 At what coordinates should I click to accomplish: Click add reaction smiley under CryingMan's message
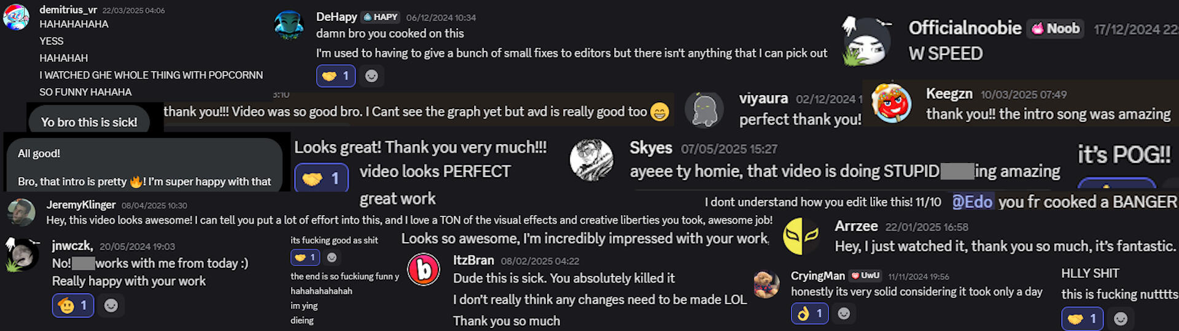[844, 313]
